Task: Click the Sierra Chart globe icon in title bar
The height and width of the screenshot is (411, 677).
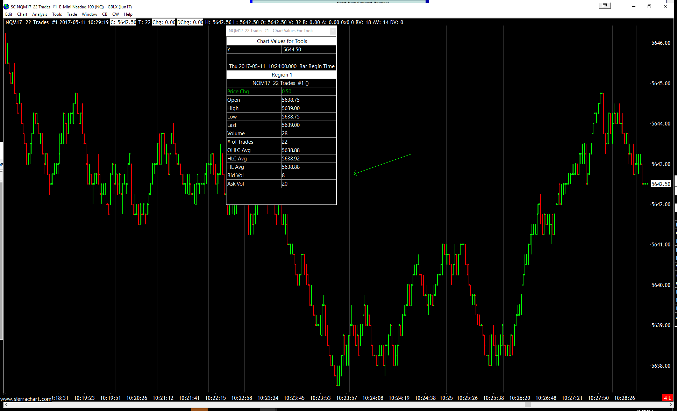Action: coord(6,7)
